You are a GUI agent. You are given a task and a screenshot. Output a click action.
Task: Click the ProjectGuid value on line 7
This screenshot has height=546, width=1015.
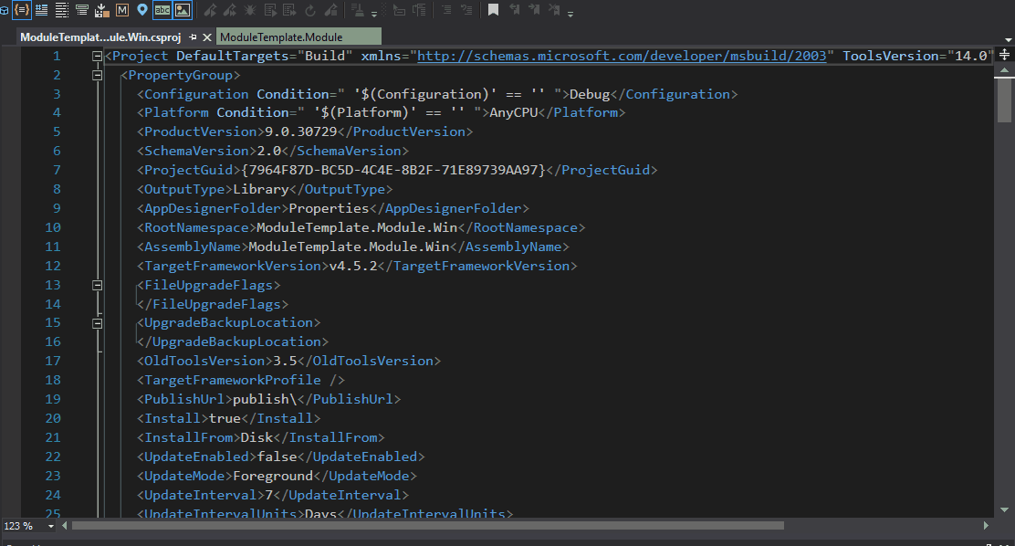pos(393,171)
